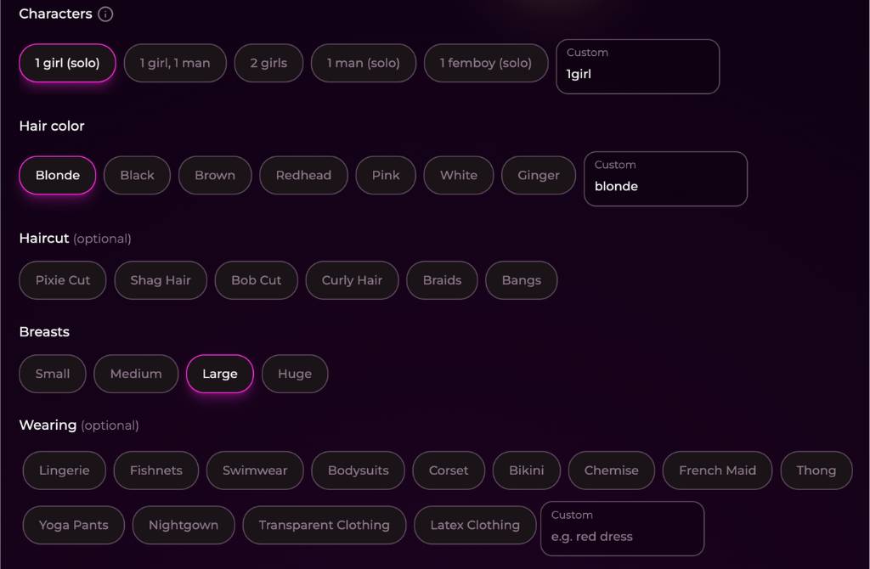
Task: Choose the Medium size option
Action: coord(136,374)
